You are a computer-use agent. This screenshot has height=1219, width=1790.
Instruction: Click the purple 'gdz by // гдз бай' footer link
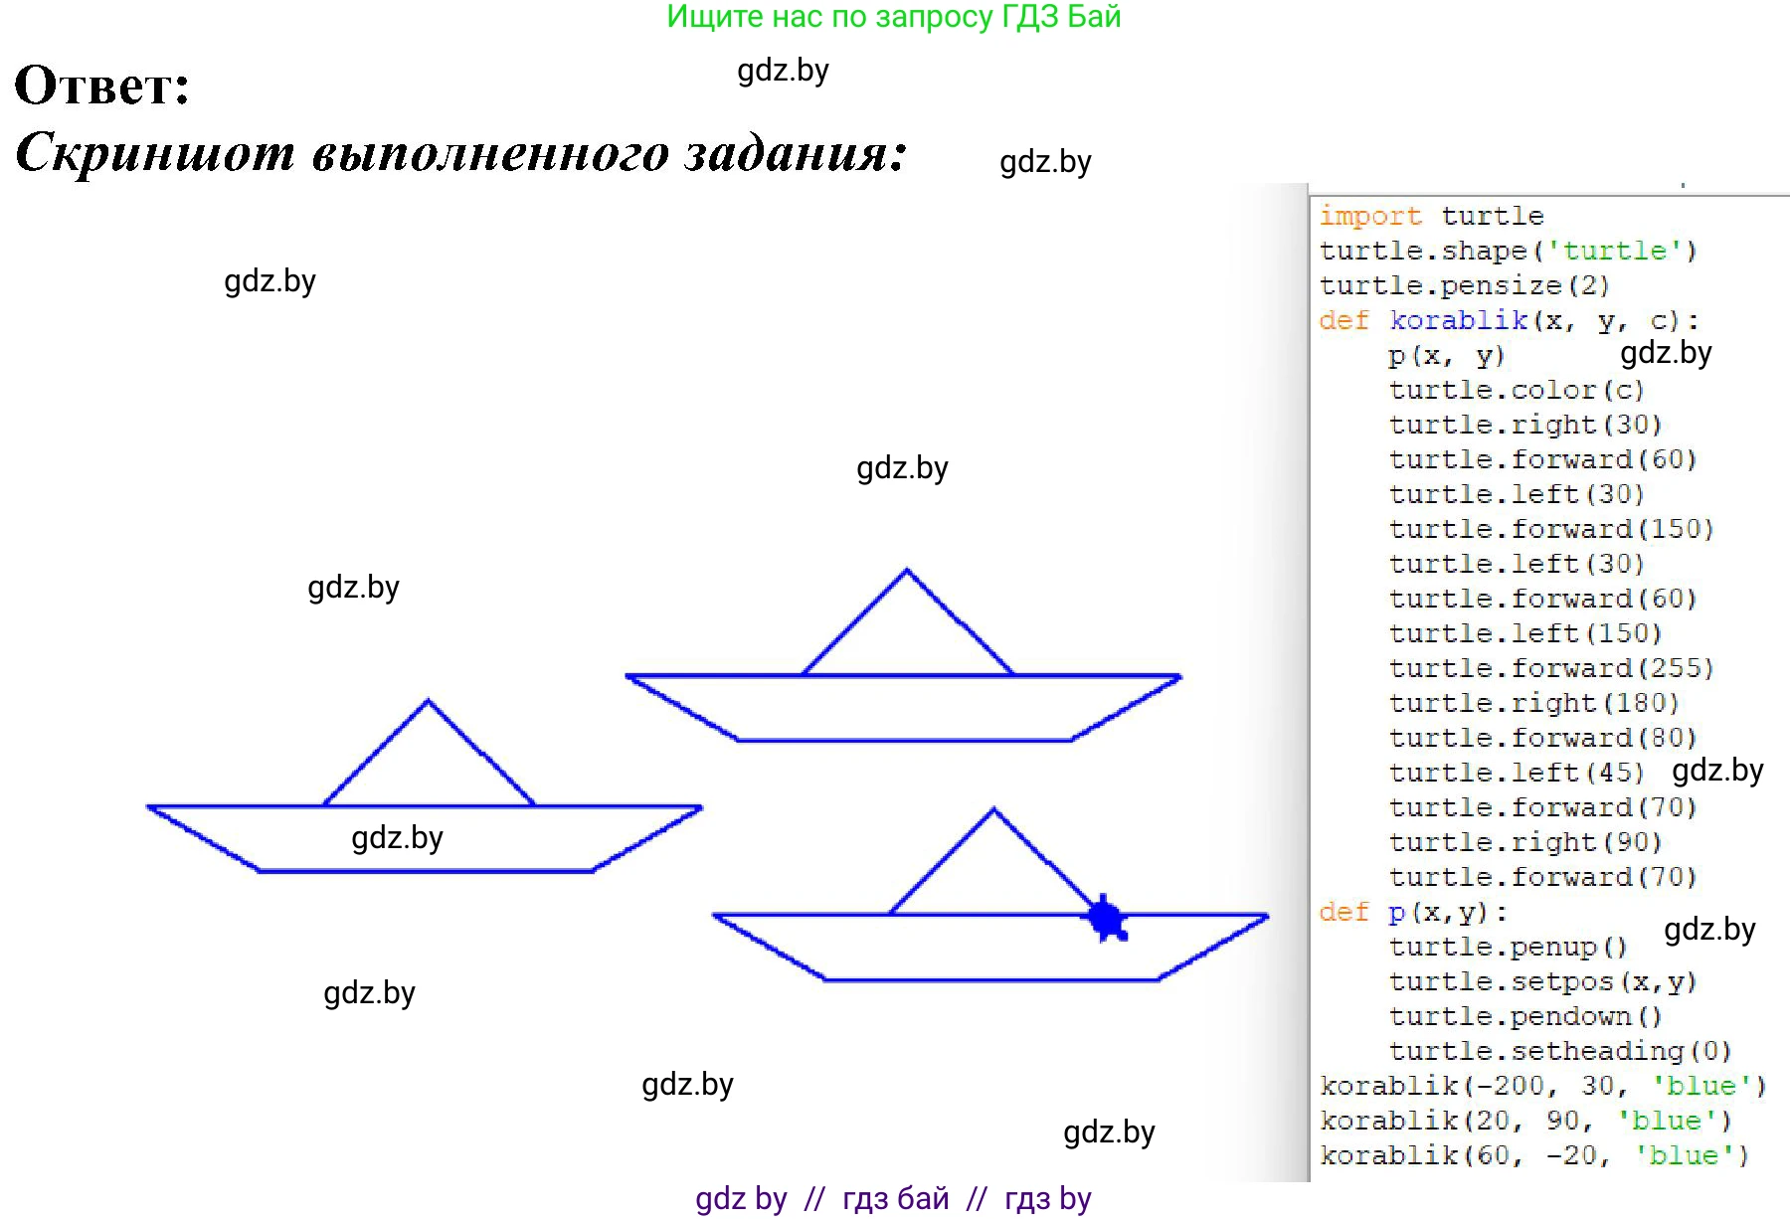tap(893, 1199)
